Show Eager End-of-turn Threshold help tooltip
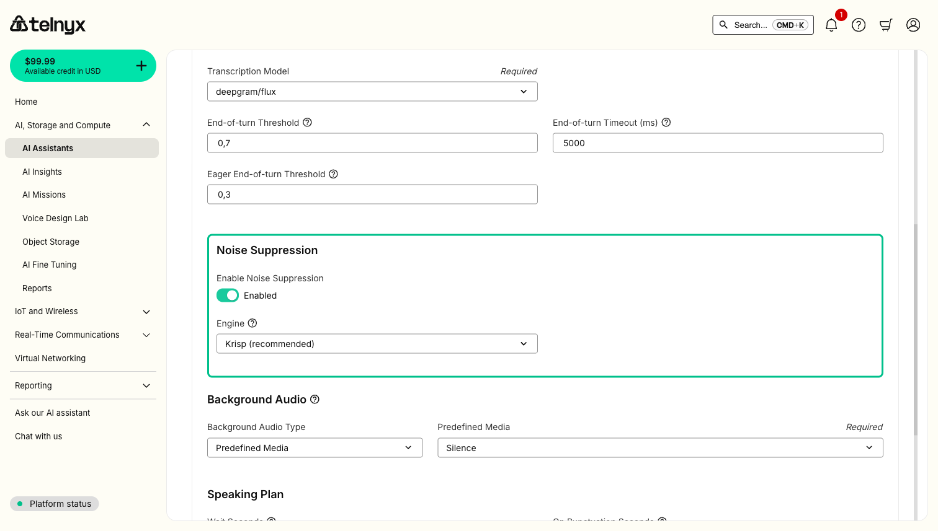 click(x=333, y=174)
